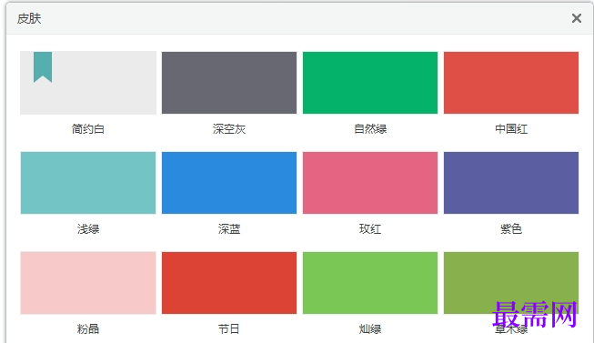Pick the 玫红 rose skin swatch
This screenshot has height=343, width=594.
(x=370, y=183)
